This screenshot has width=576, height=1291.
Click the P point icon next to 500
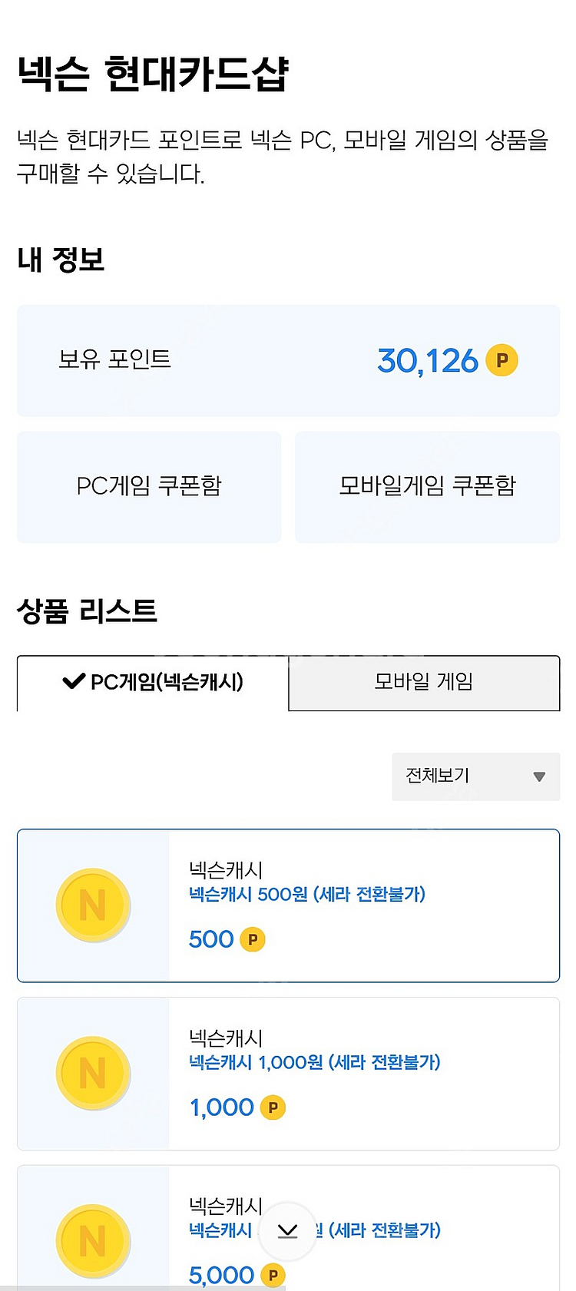253,939
